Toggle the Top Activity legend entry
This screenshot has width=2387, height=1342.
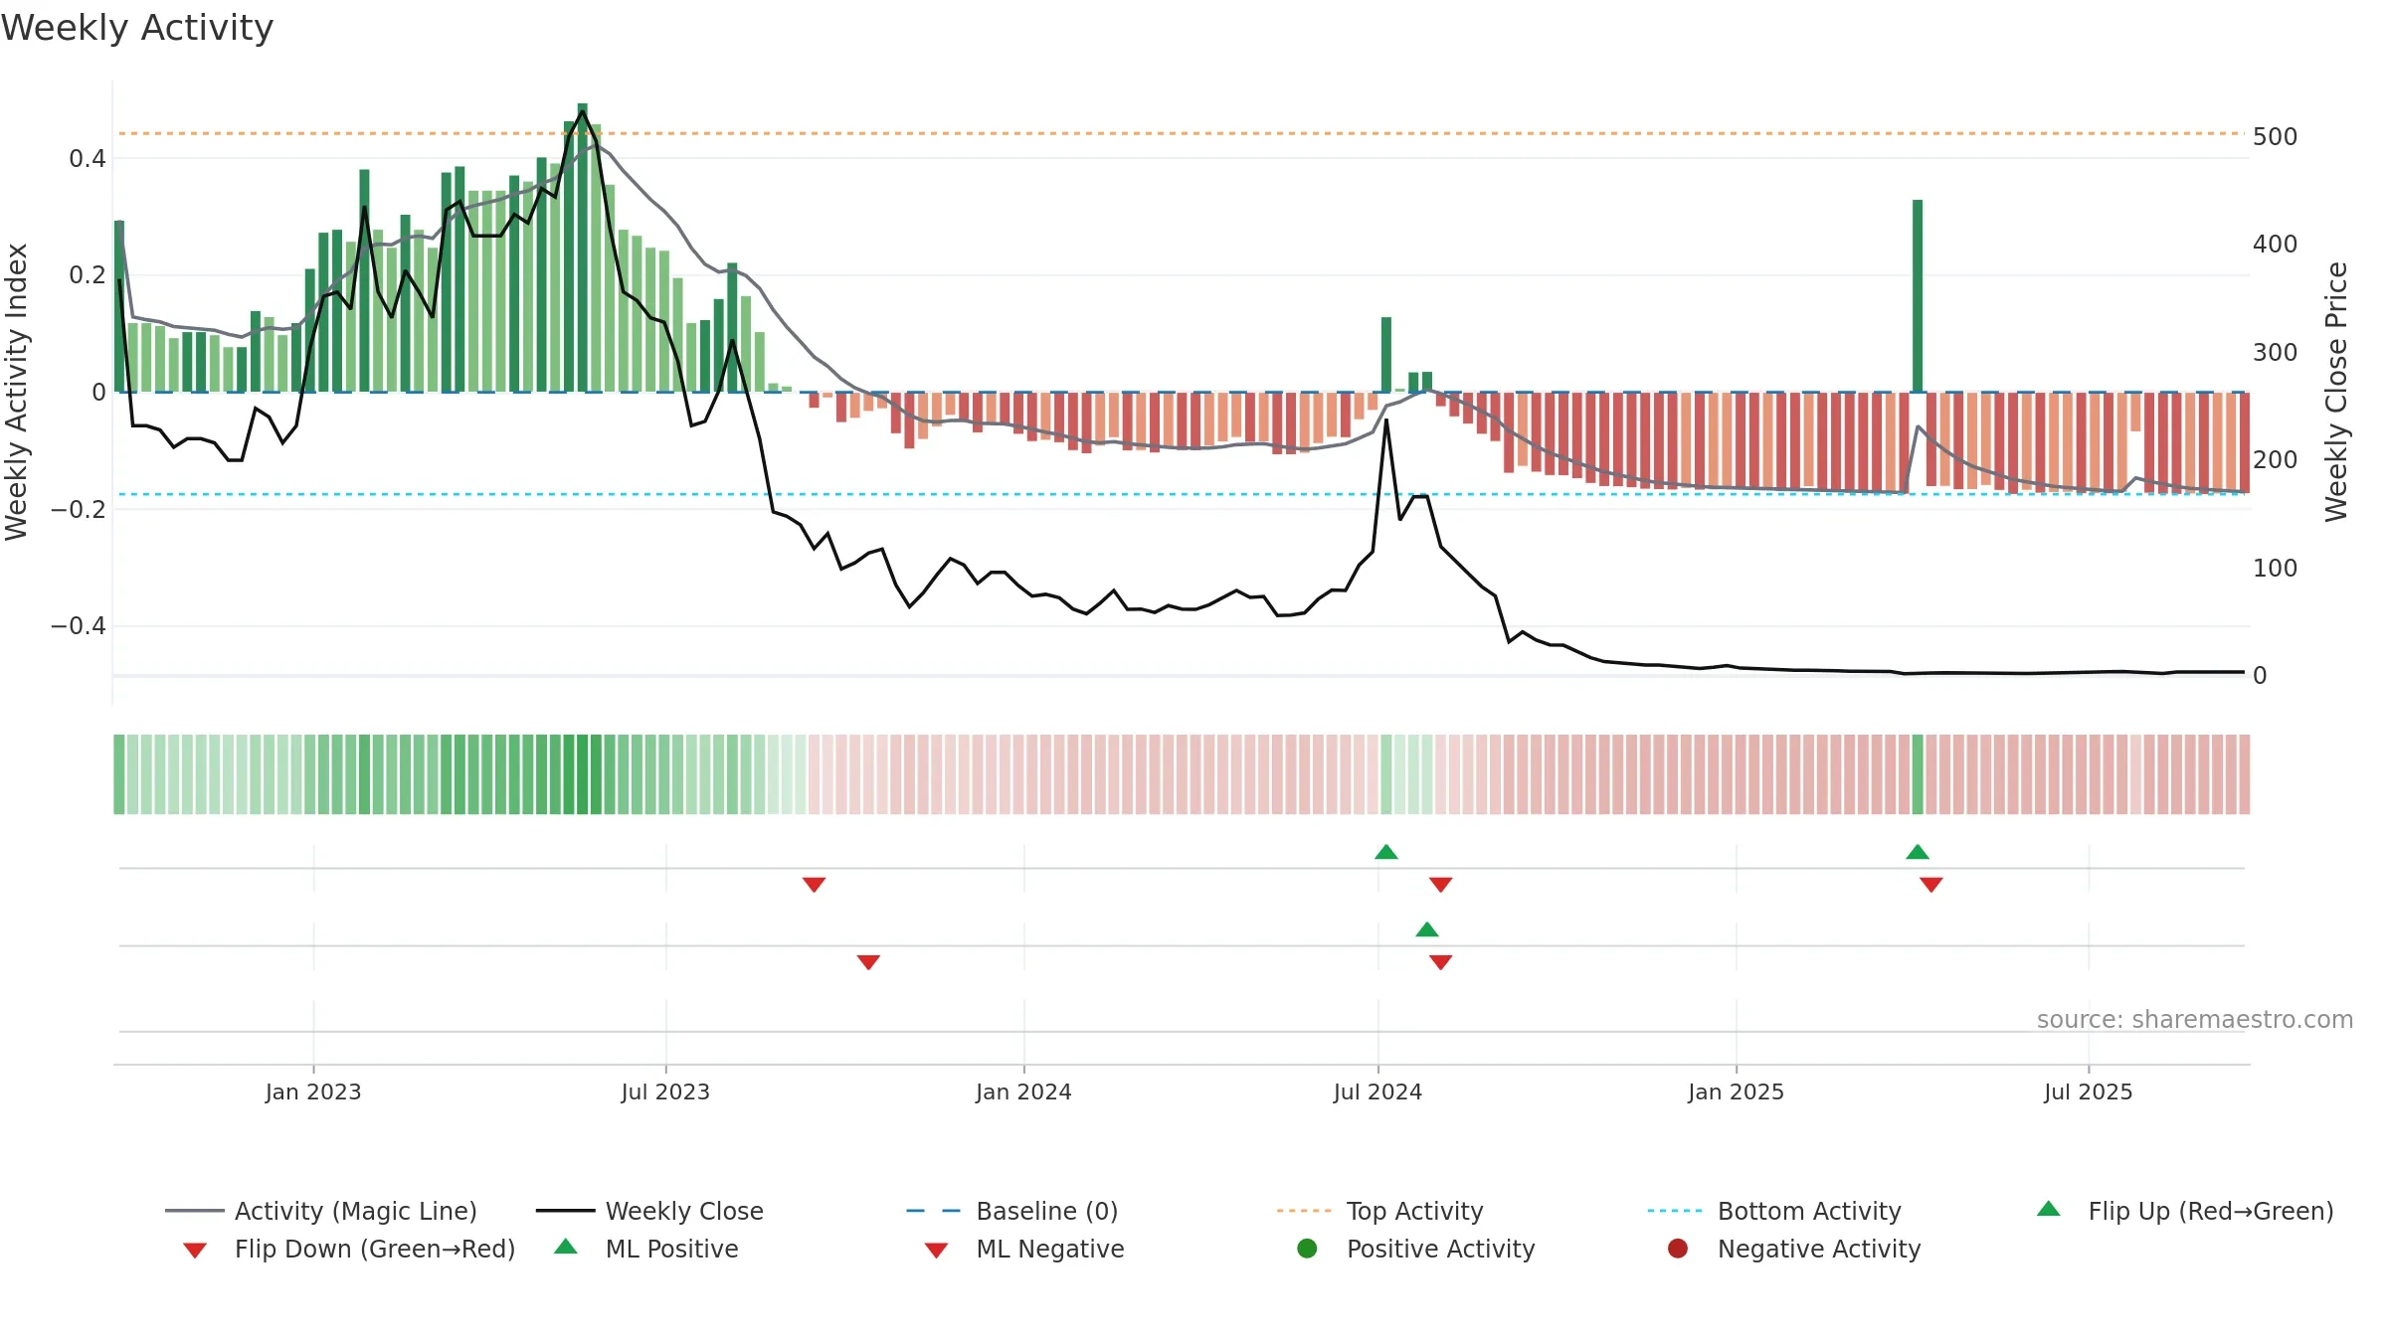tap(1379, 1211)
